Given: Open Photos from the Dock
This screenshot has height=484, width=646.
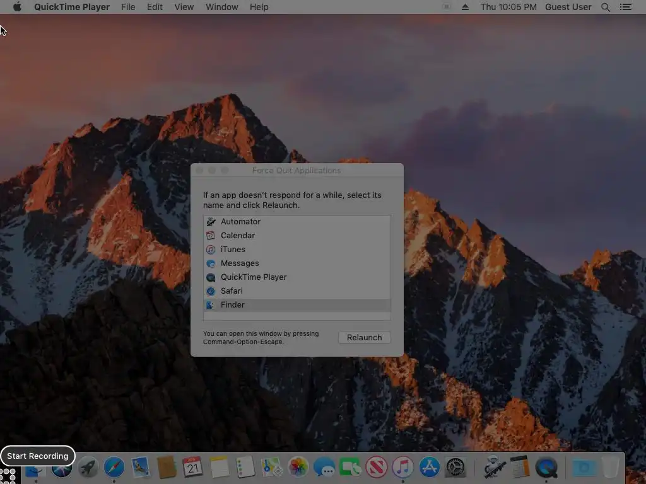Looking at the screenshot, I should point(298,467).
